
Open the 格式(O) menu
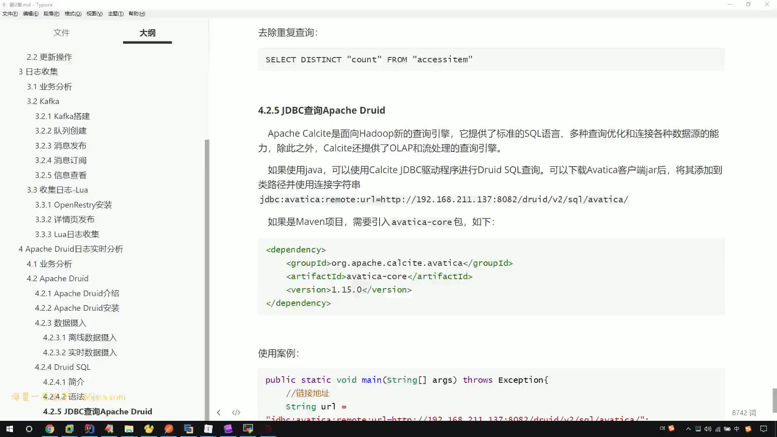(73, 14)
